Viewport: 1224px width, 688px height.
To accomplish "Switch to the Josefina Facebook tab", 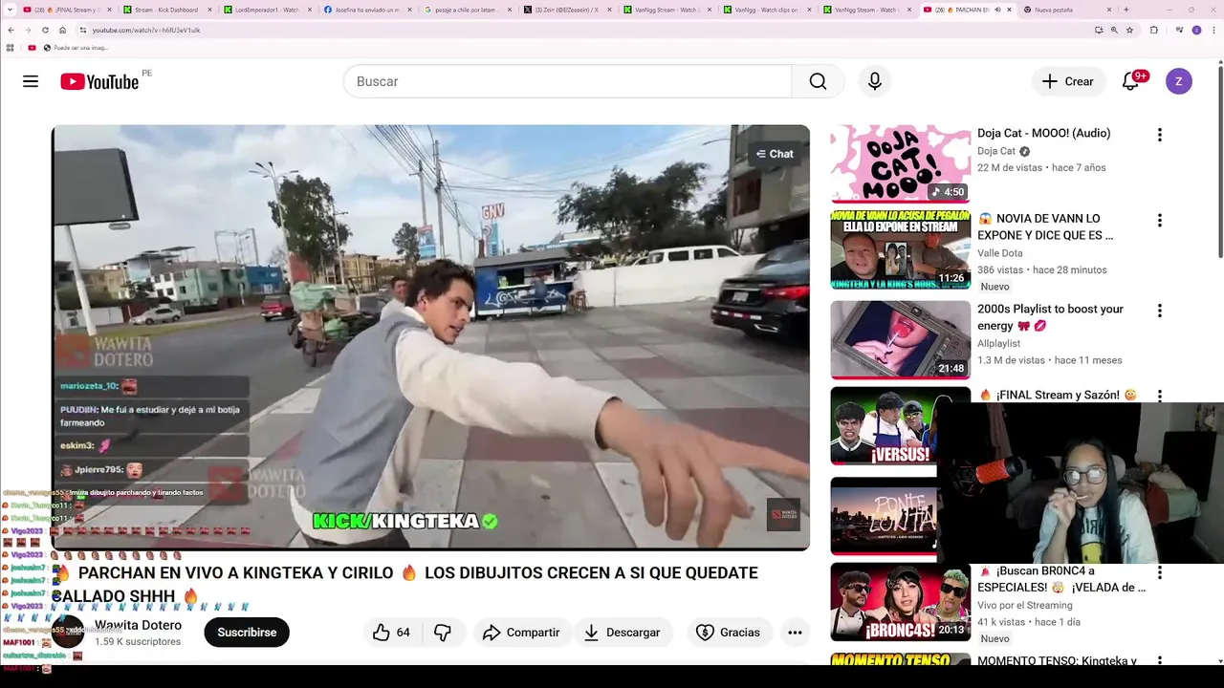I will tap(367, 10).
